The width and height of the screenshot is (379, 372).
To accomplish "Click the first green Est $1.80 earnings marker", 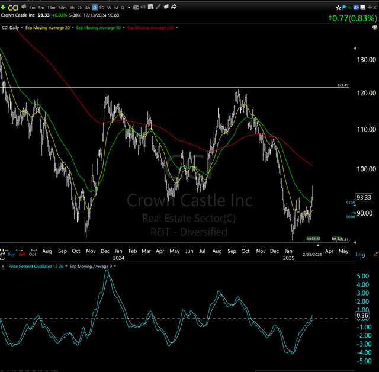I will (313, 239).
